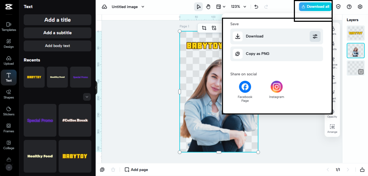Open the canvas layout dropdown
This screenshot has height=176, width=368.
pos(221,7)
